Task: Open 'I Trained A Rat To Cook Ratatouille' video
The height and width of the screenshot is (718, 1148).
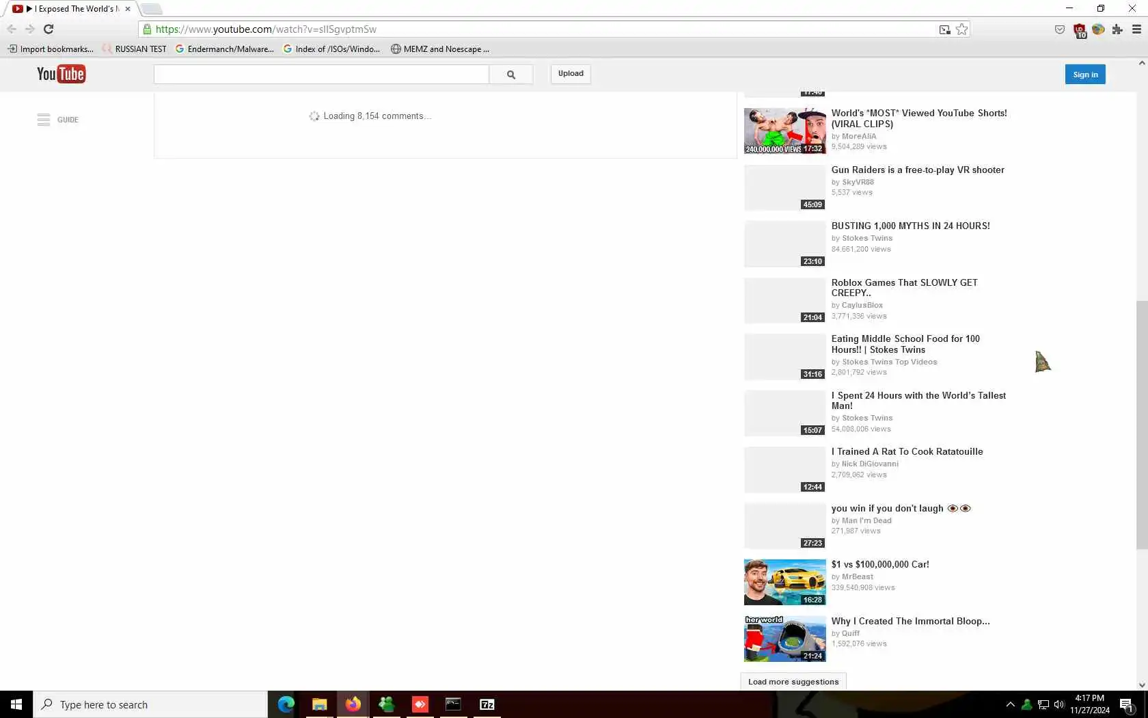Action: 907,452
